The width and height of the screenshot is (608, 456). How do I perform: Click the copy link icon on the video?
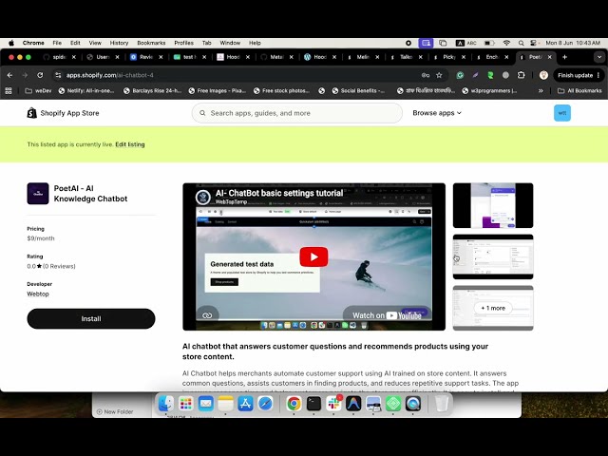tap(207, 315)
